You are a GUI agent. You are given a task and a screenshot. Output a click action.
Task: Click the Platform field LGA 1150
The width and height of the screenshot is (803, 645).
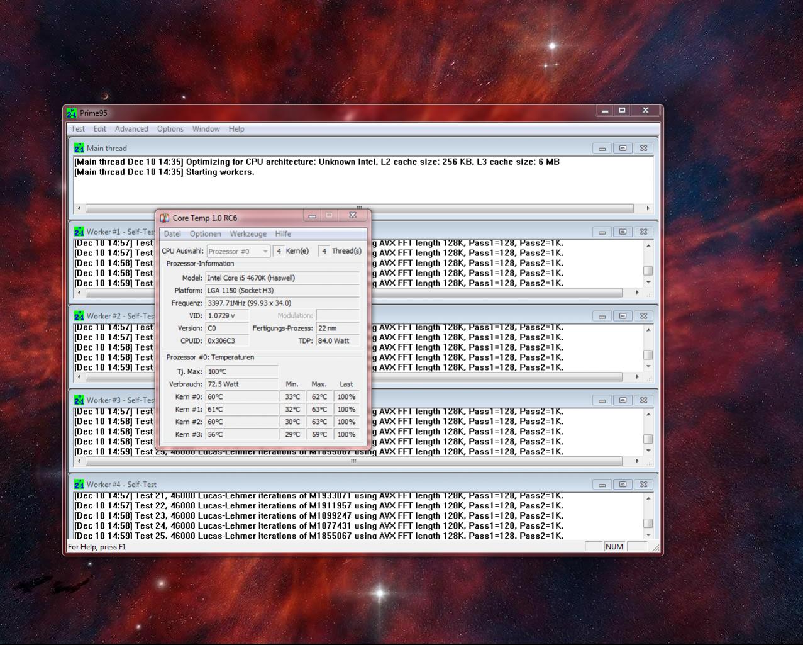pos(283,290)
